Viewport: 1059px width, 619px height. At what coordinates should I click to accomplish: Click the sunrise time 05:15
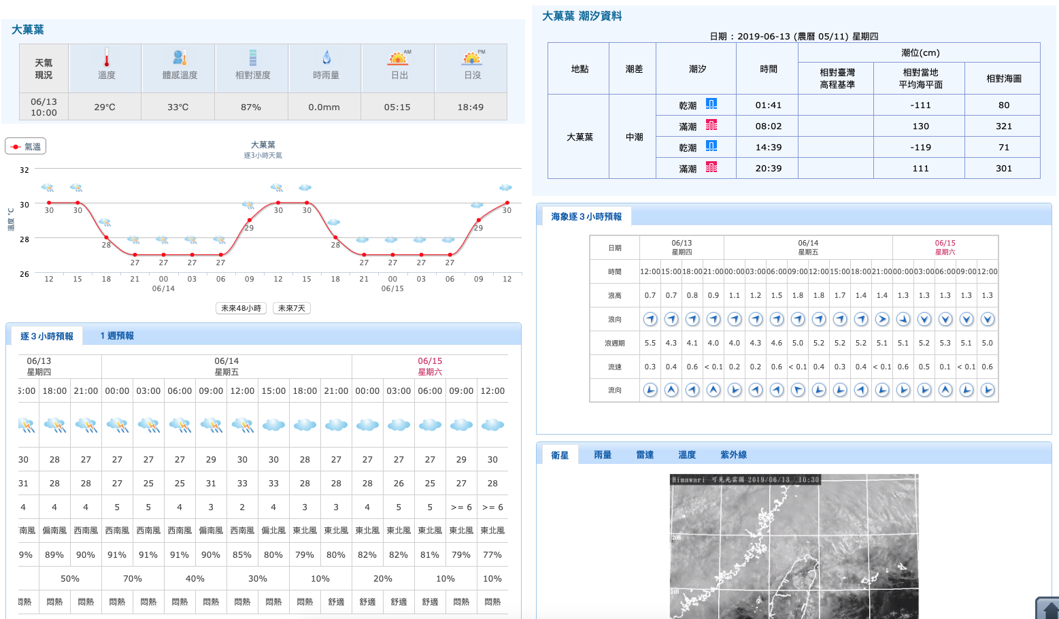tap(397, 107)
